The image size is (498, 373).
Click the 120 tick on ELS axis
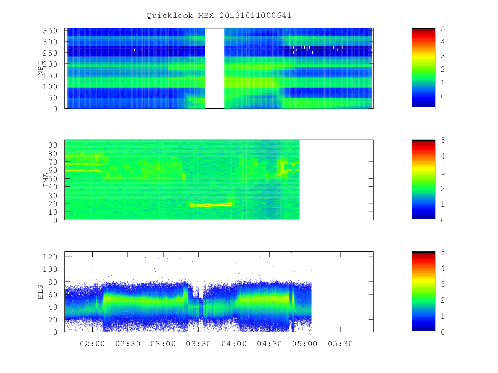point(50,257)
